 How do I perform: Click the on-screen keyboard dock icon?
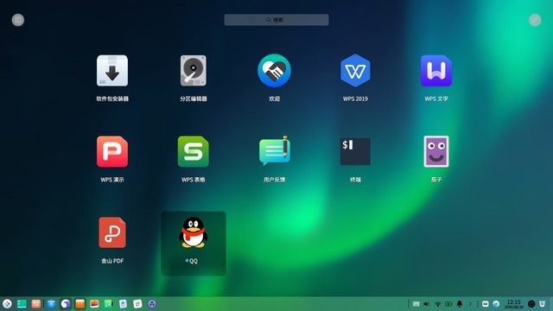(x=486, y=304)
